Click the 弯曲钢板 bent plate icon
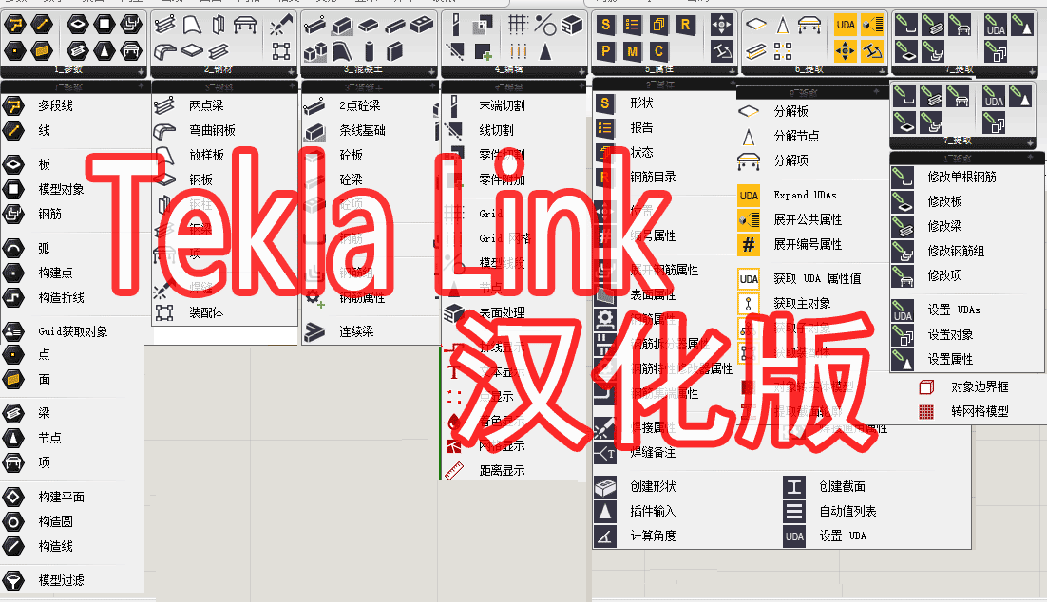 [x=164, y=130]
